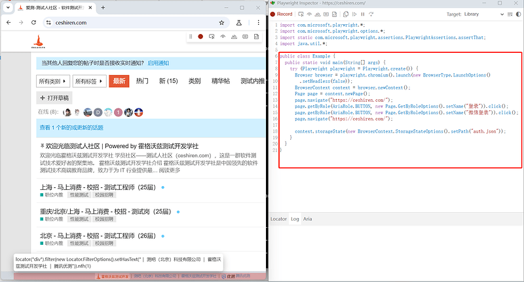This screenshot has width=524, height=282.
Task: Click 校园招聘 tag under the 北京 topic
Action: coord(104,243)
